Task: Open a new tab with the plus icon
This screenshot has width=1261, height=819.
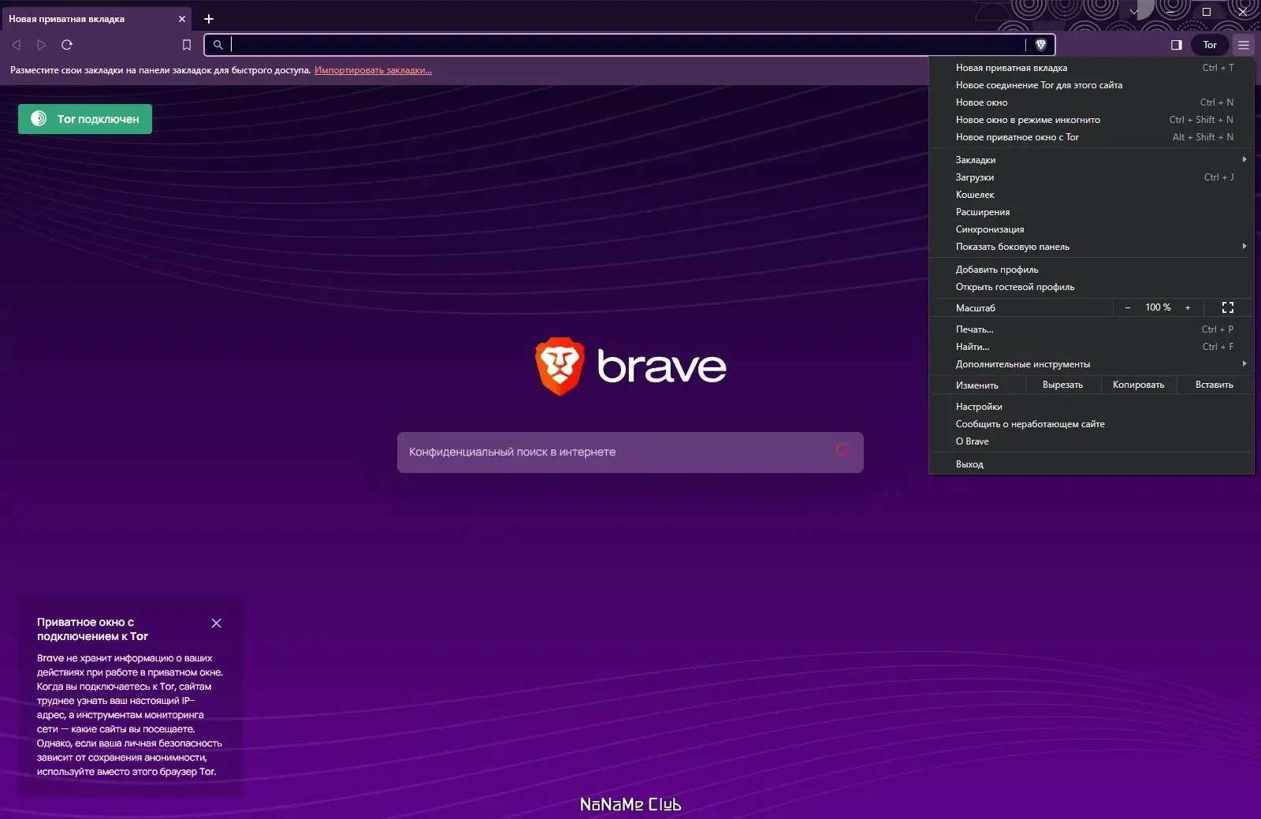Action: 209,19
